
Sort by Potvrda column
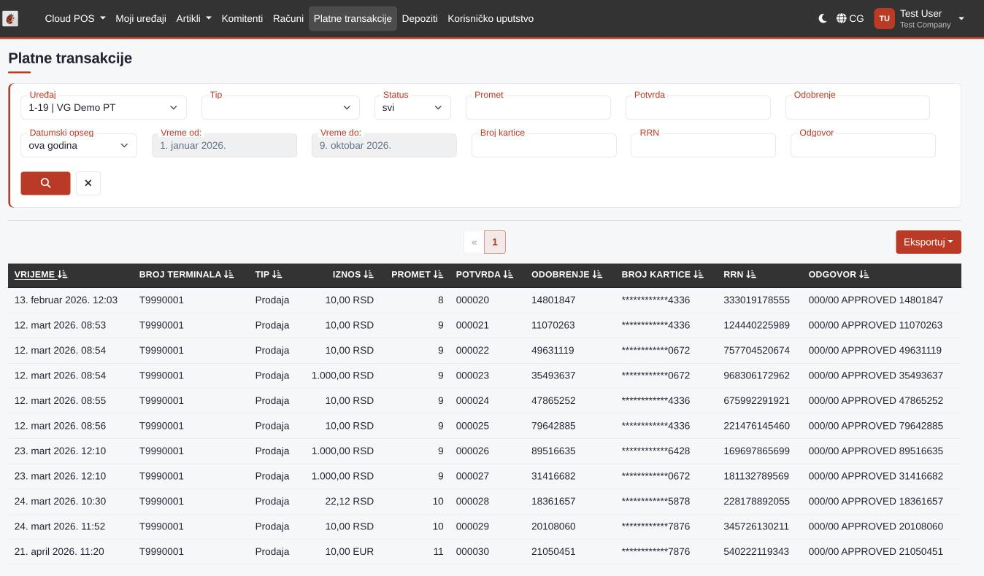point(485,274)
